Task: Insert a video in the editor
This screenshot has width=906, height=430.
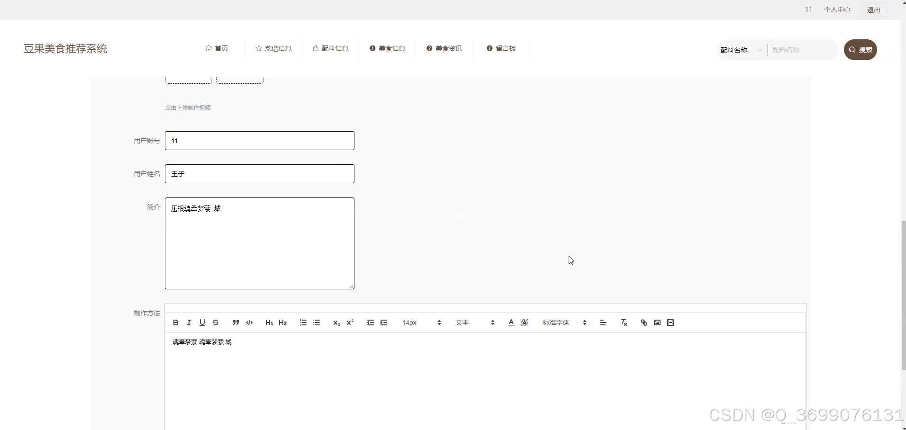Action: [x=671, y=322]
